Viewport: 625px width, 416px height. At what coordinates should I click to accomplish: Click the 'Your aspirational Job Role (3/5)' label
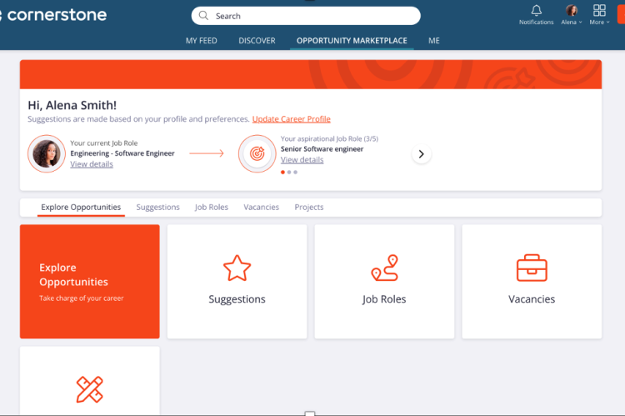pyautogui.click(x=329, y=138)
